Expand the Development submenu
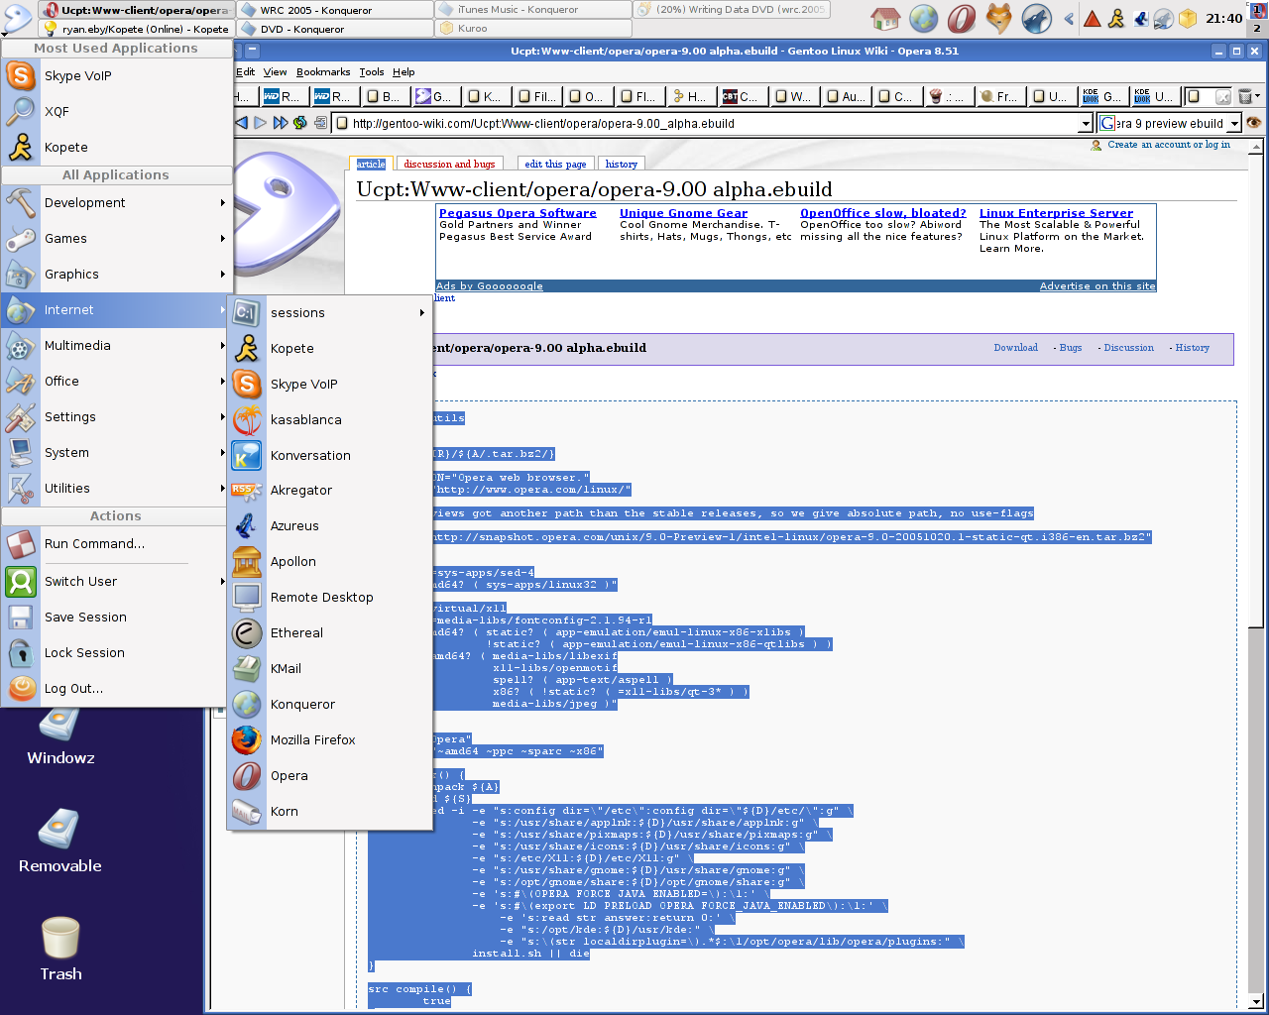 coord(117,202)
